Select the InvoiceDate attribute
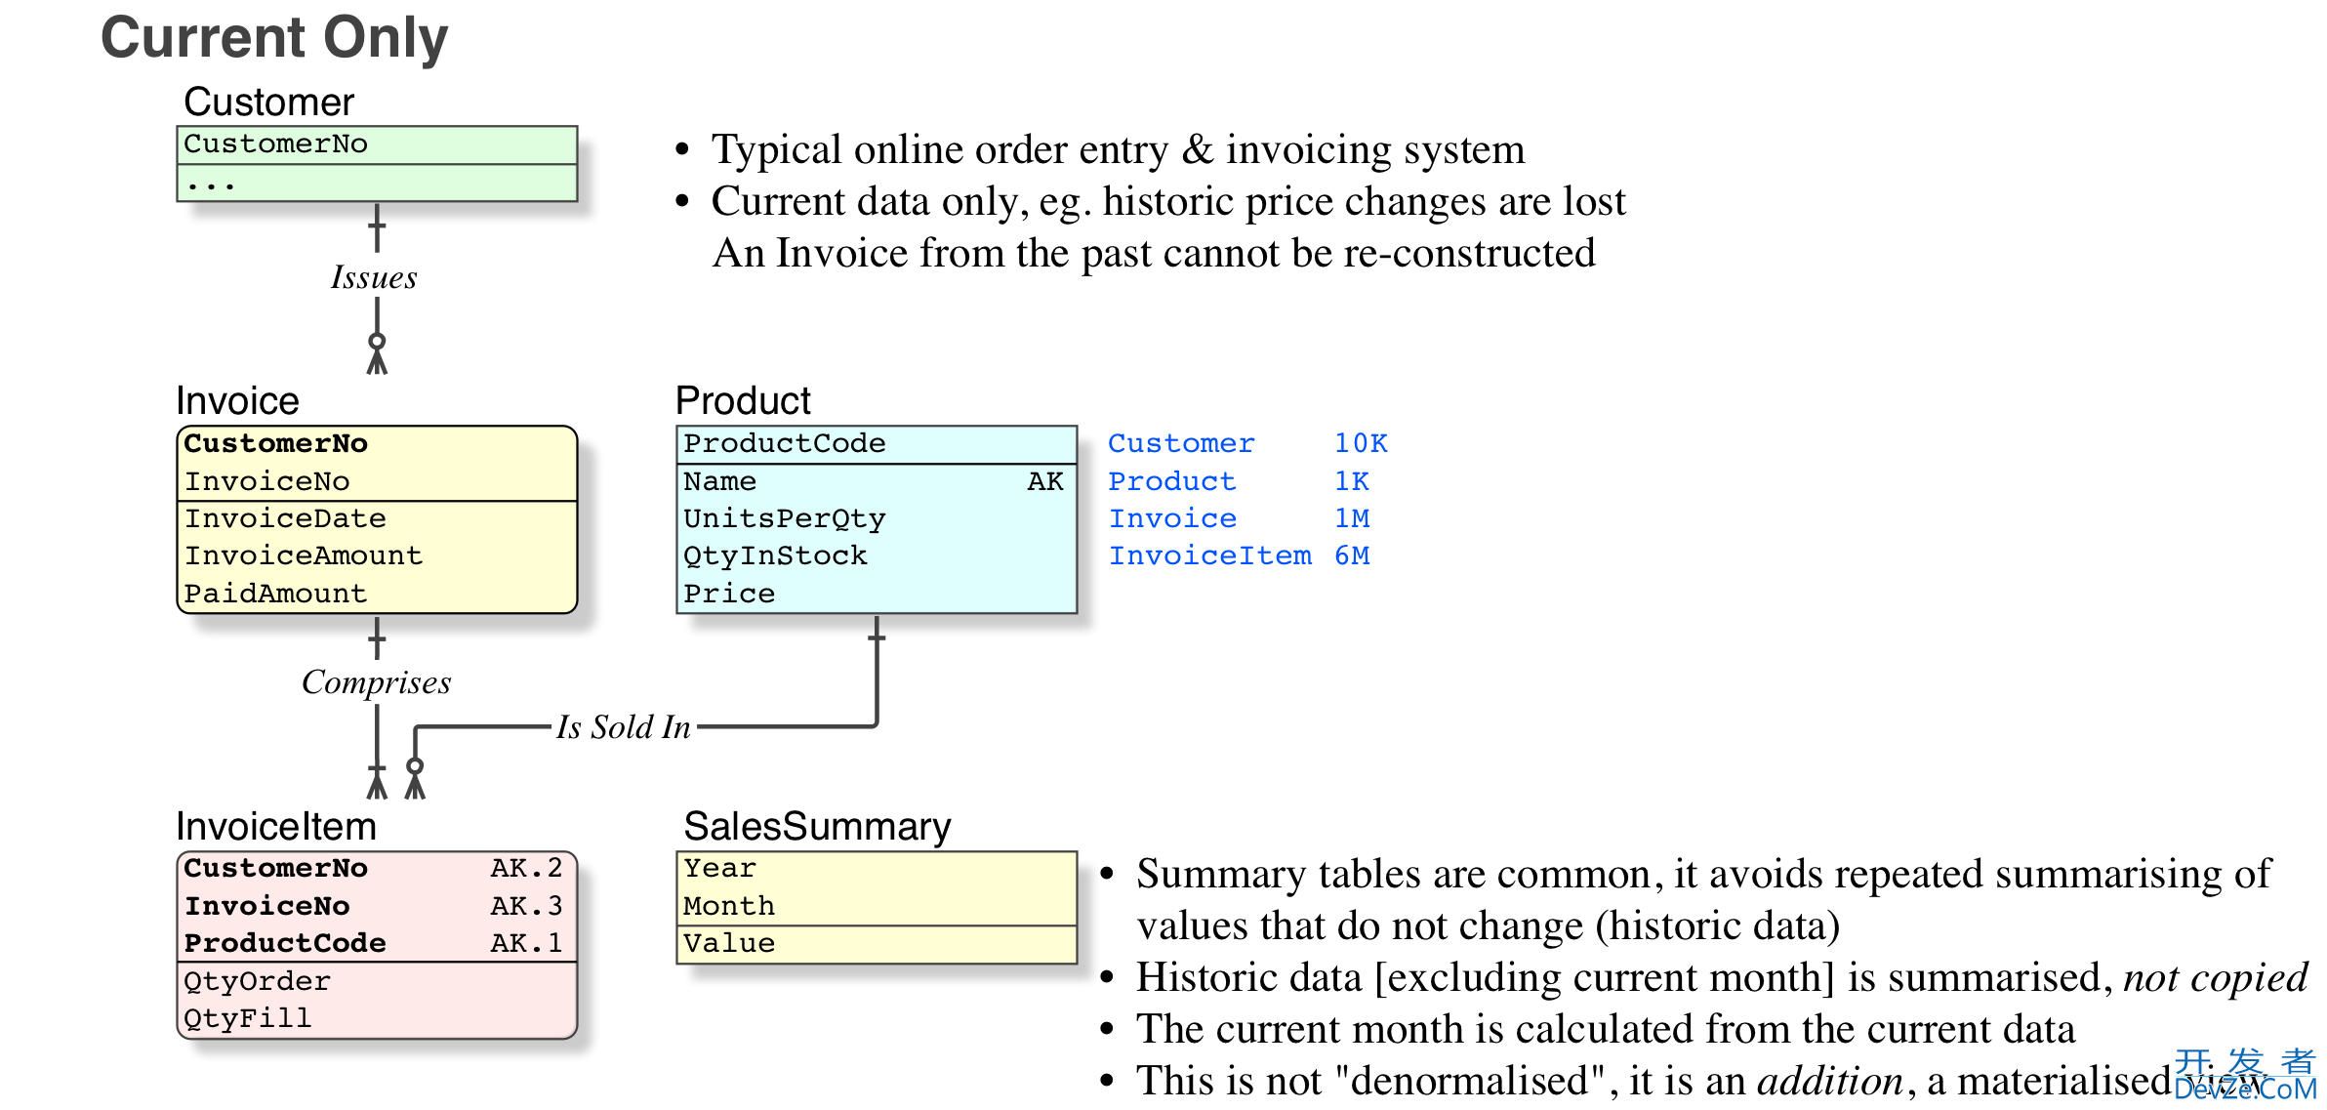This screenshot has height=1110, width=2327. (285, 518)
